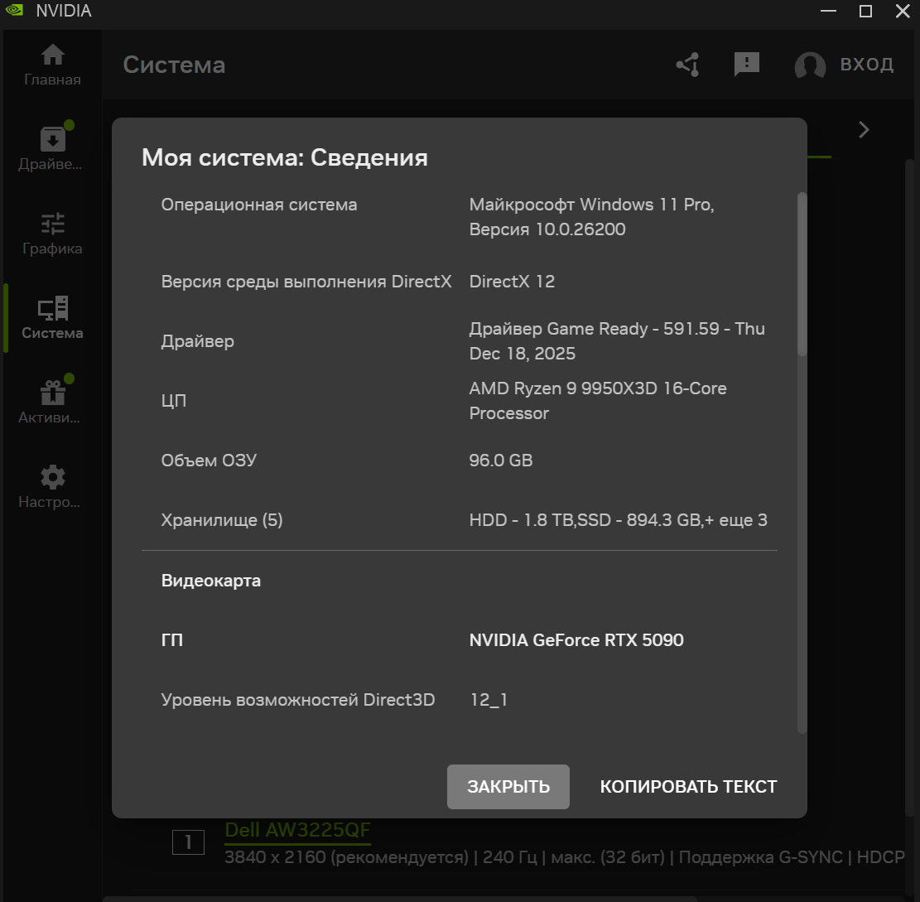Viewport: 920px width, 902px height.
Task: Click the ЗАКРЫТЬ button
Action: [x=508, y=786]
